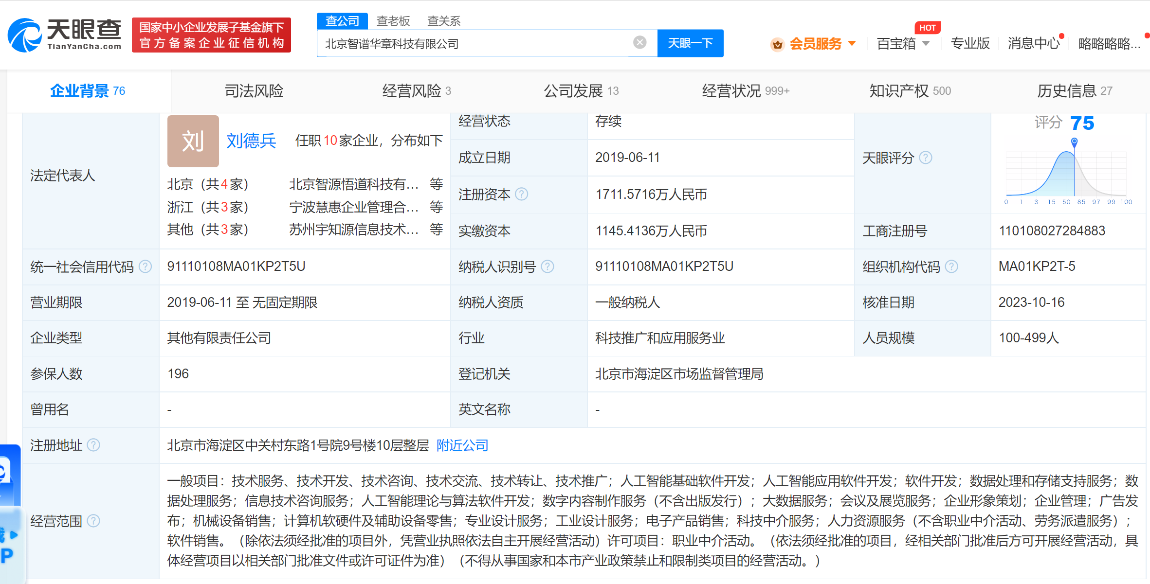
Task: Click approval date 2023-10-16
Action: click(x=1031, y=302)
